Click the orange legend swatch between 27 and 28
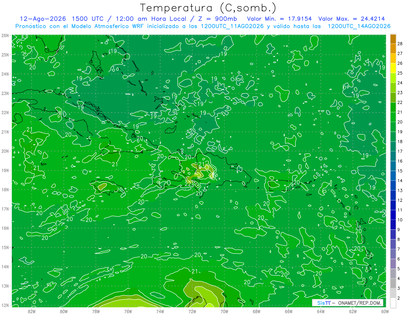The width and height of the screenshot is (409, 316). tap(393, 48)
